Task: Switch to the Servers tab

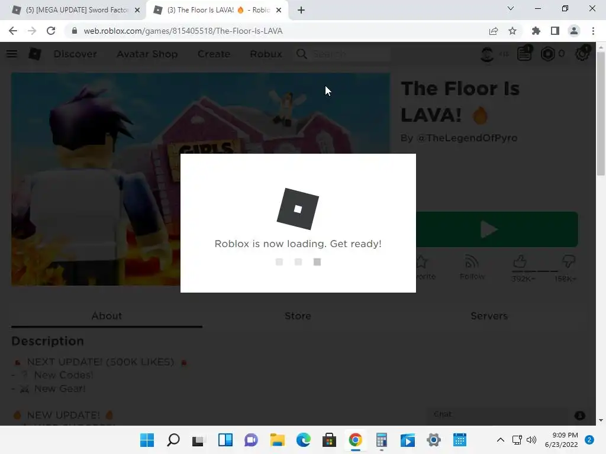Action: pyautogui.click(x=489, y=316)
